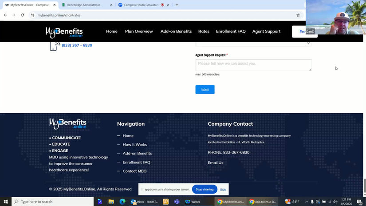Switch to the MyBenefits.Online Chrome taskbar window

(230, 202)
